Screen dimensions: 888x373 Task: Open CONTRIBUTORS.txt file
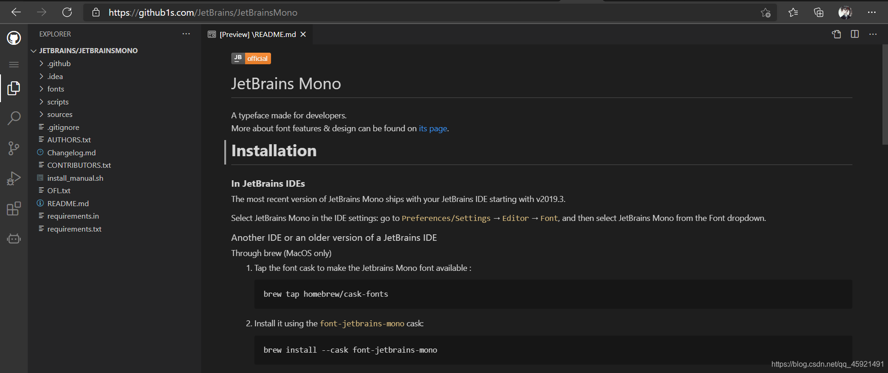tap(79, 165)
